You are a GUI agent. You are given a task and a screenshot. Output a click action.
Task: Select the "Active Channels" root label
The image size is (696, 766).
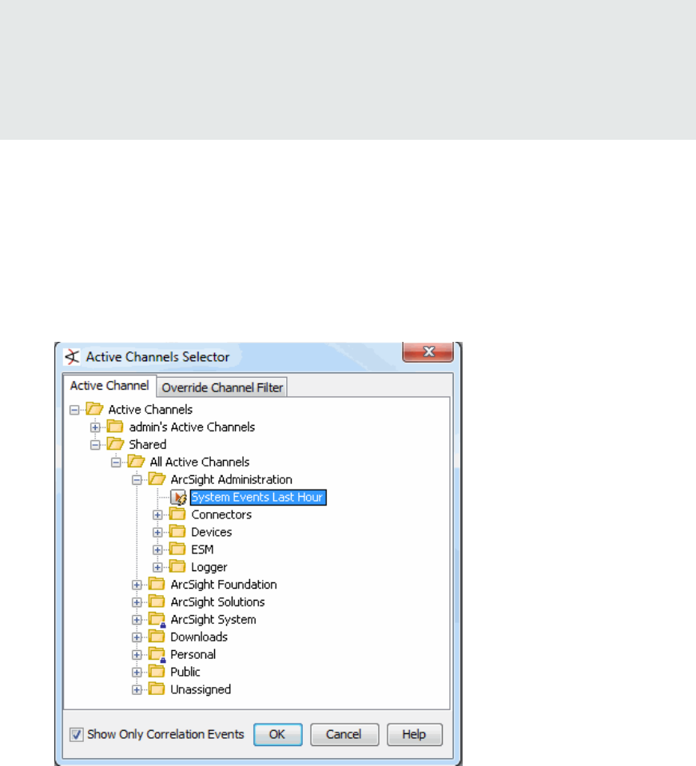coord(150,410)
